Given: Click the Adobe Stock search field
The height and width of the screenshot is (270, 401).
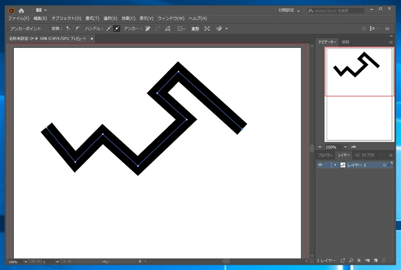Looking at the screenshot, I should pyautogui.click(x=335, y=11).
